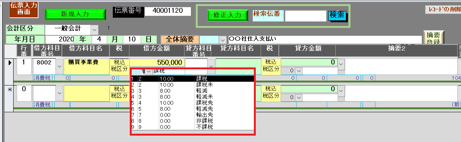Select 非課税 in tax list
The image size is (461, 142).
pos(193,121)
